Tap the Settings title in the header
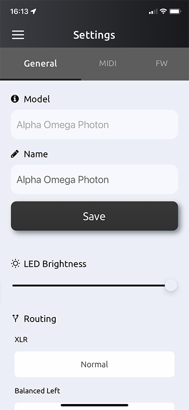The width and height of the screenshot is (189, 410). 94,35
